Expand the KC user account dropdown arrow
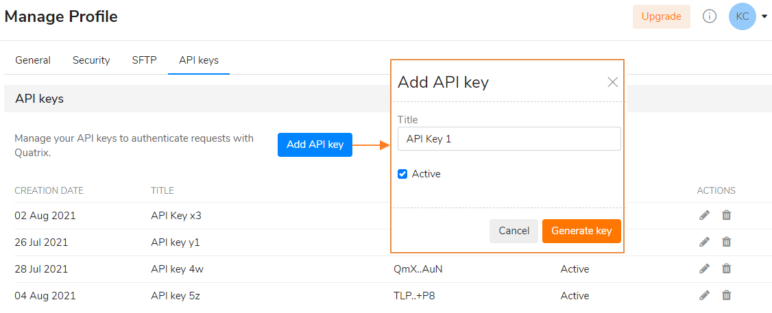Viewport: 772px width, 313px height. (x=764, y=16)
